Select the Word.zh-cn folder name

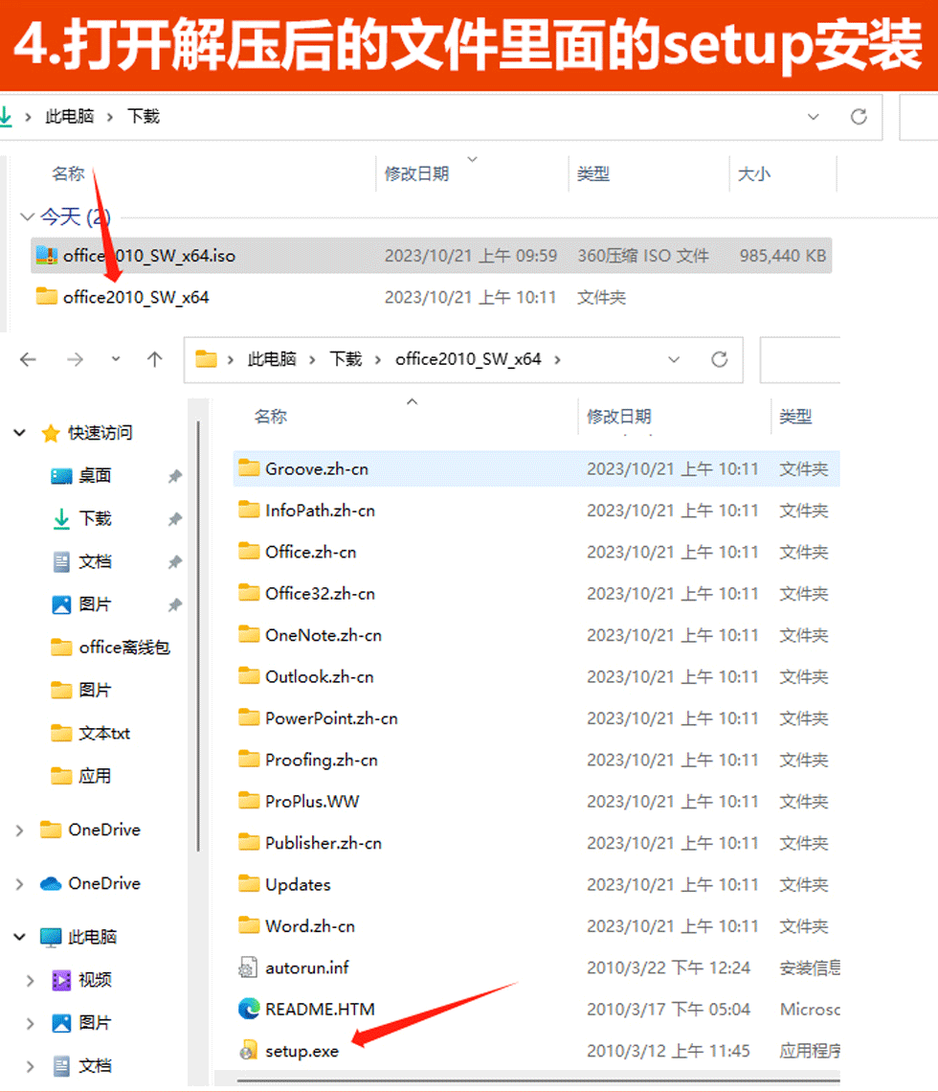[310, 926]
